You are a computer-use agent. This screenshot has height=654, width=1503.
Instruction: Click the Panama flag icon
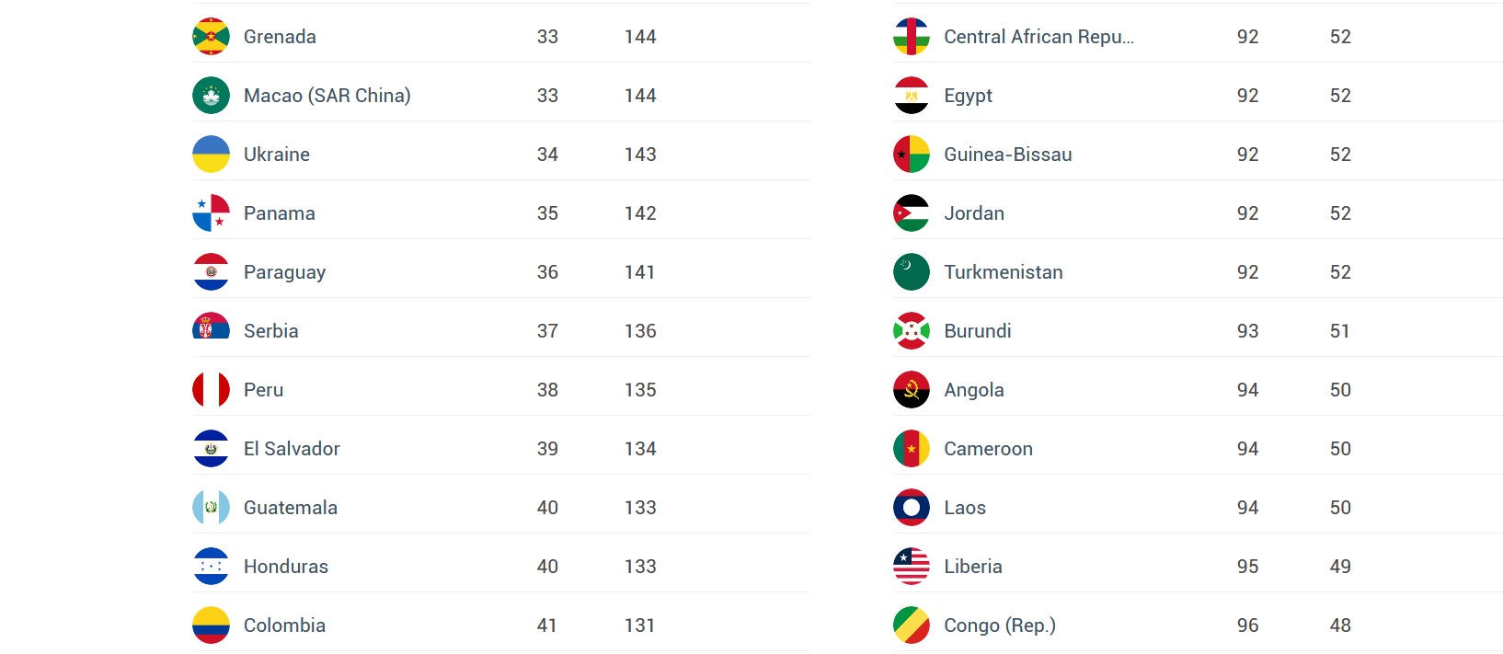point(211,213)
